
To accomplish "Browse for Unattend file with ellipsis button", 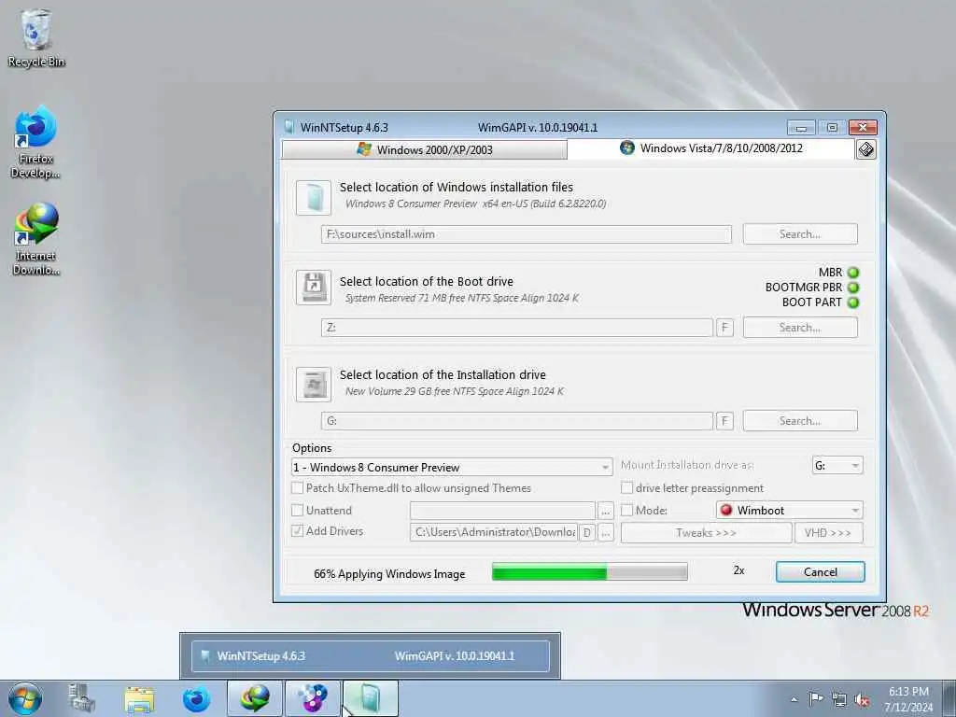I will (605, 511).
